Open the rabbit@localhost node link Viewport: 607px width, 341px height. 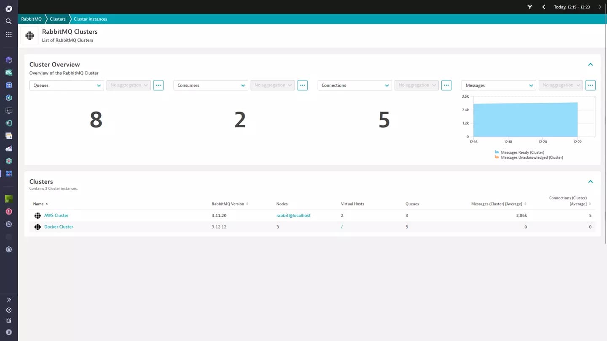(293, 216)
